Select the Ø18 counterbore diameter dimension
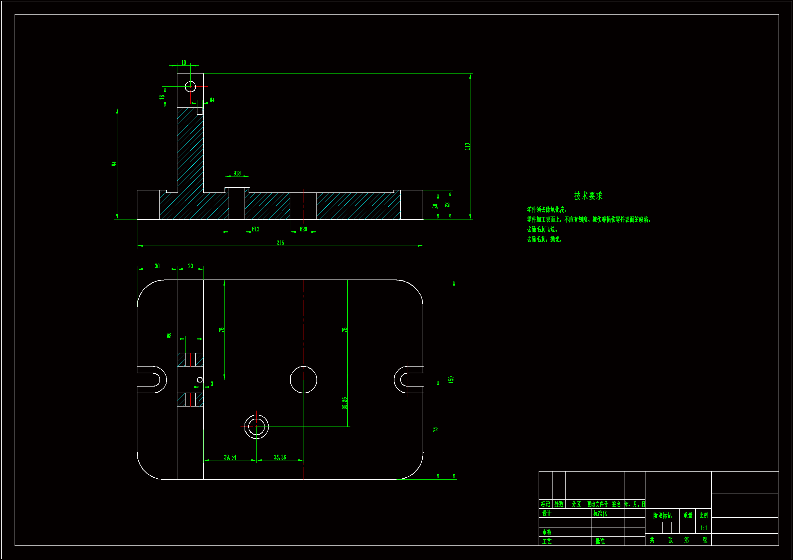This screenshot has width=793, height=560. 237,173
